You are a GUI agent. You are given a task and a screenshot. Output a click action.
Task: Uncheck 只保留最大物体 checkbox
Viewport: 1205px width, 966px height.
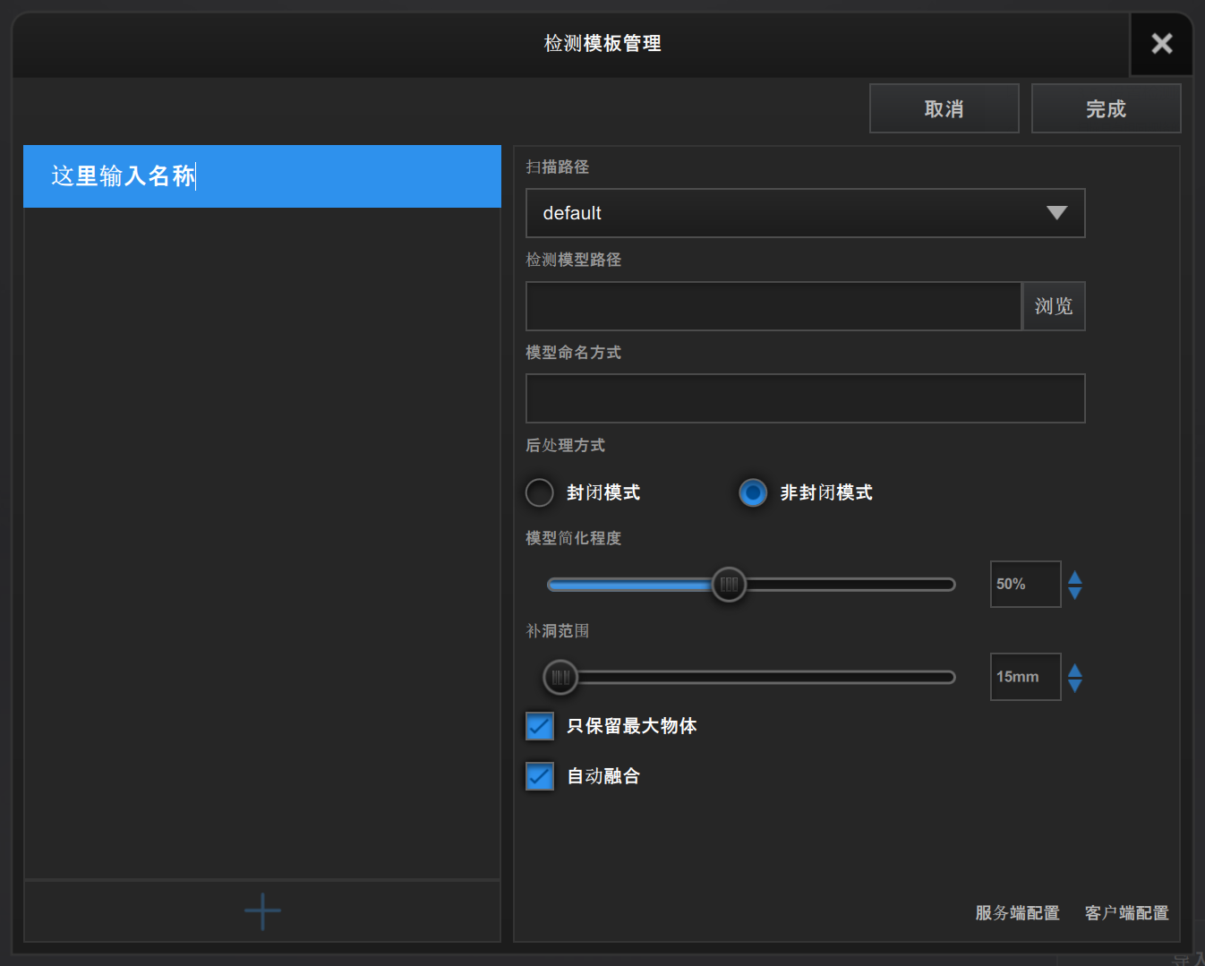point(540,726)
